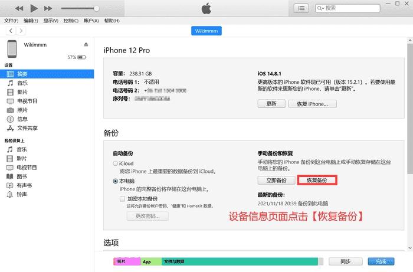The height and width of the screenshot is (272, 413).
Task: Open the 控制(C) menu
Action: (71, 21)
